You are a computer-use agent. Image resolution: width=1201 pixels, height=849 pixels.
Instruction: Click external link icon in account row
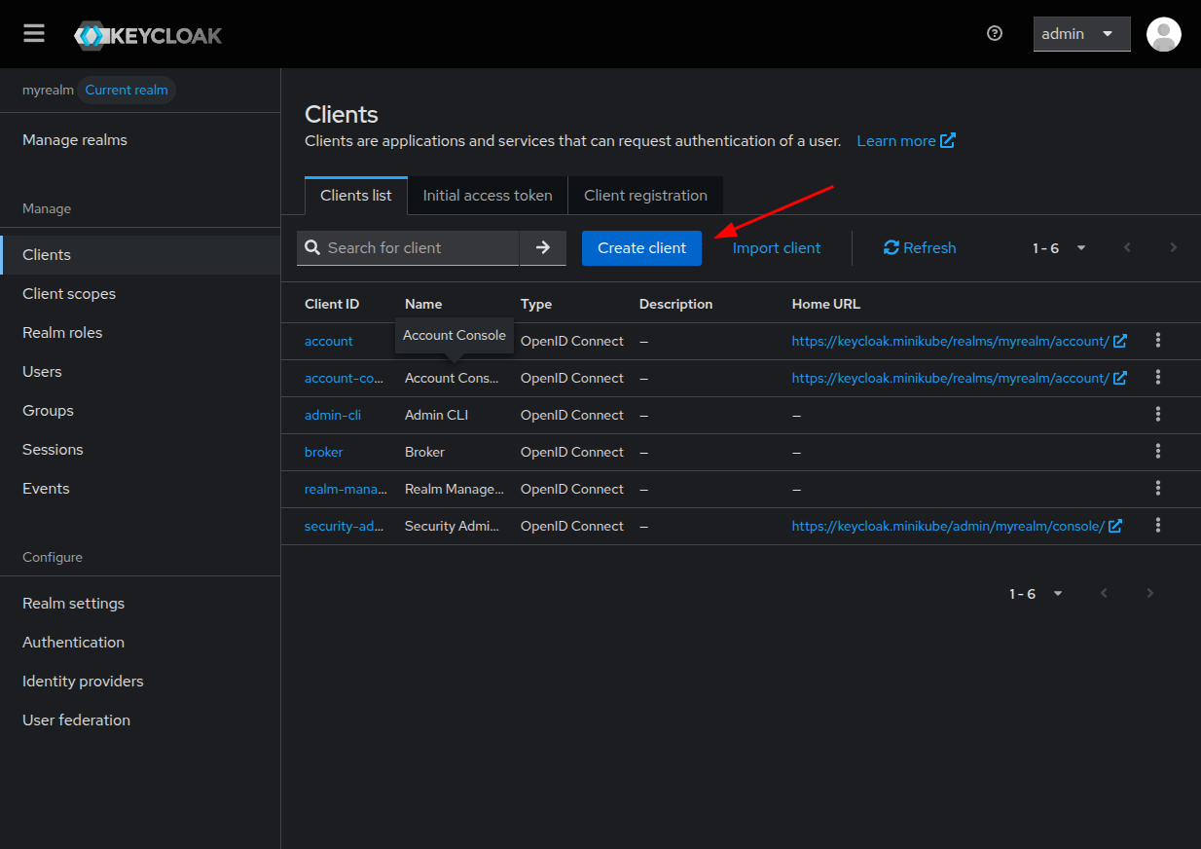1120,341
